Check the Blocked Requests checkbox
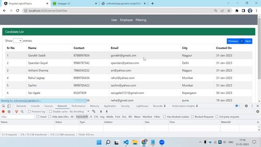 pos(192,117)
